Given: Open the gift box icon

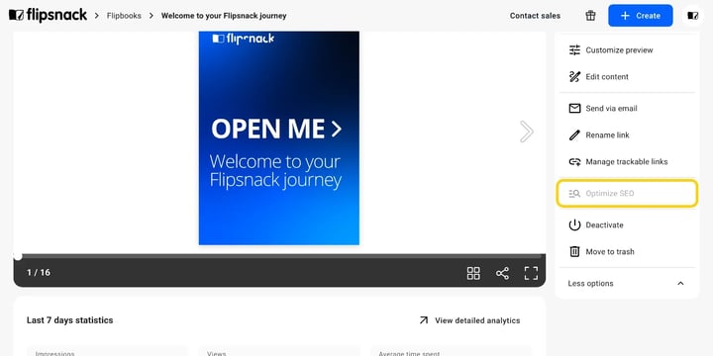Looking at the screenshot, I should point(590,16).
